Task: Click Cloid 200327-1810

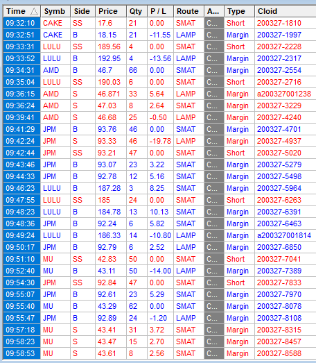Action: 279,23
